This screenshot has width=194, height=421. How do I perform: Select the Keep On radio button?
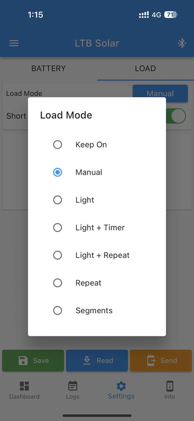click(58, 145)
